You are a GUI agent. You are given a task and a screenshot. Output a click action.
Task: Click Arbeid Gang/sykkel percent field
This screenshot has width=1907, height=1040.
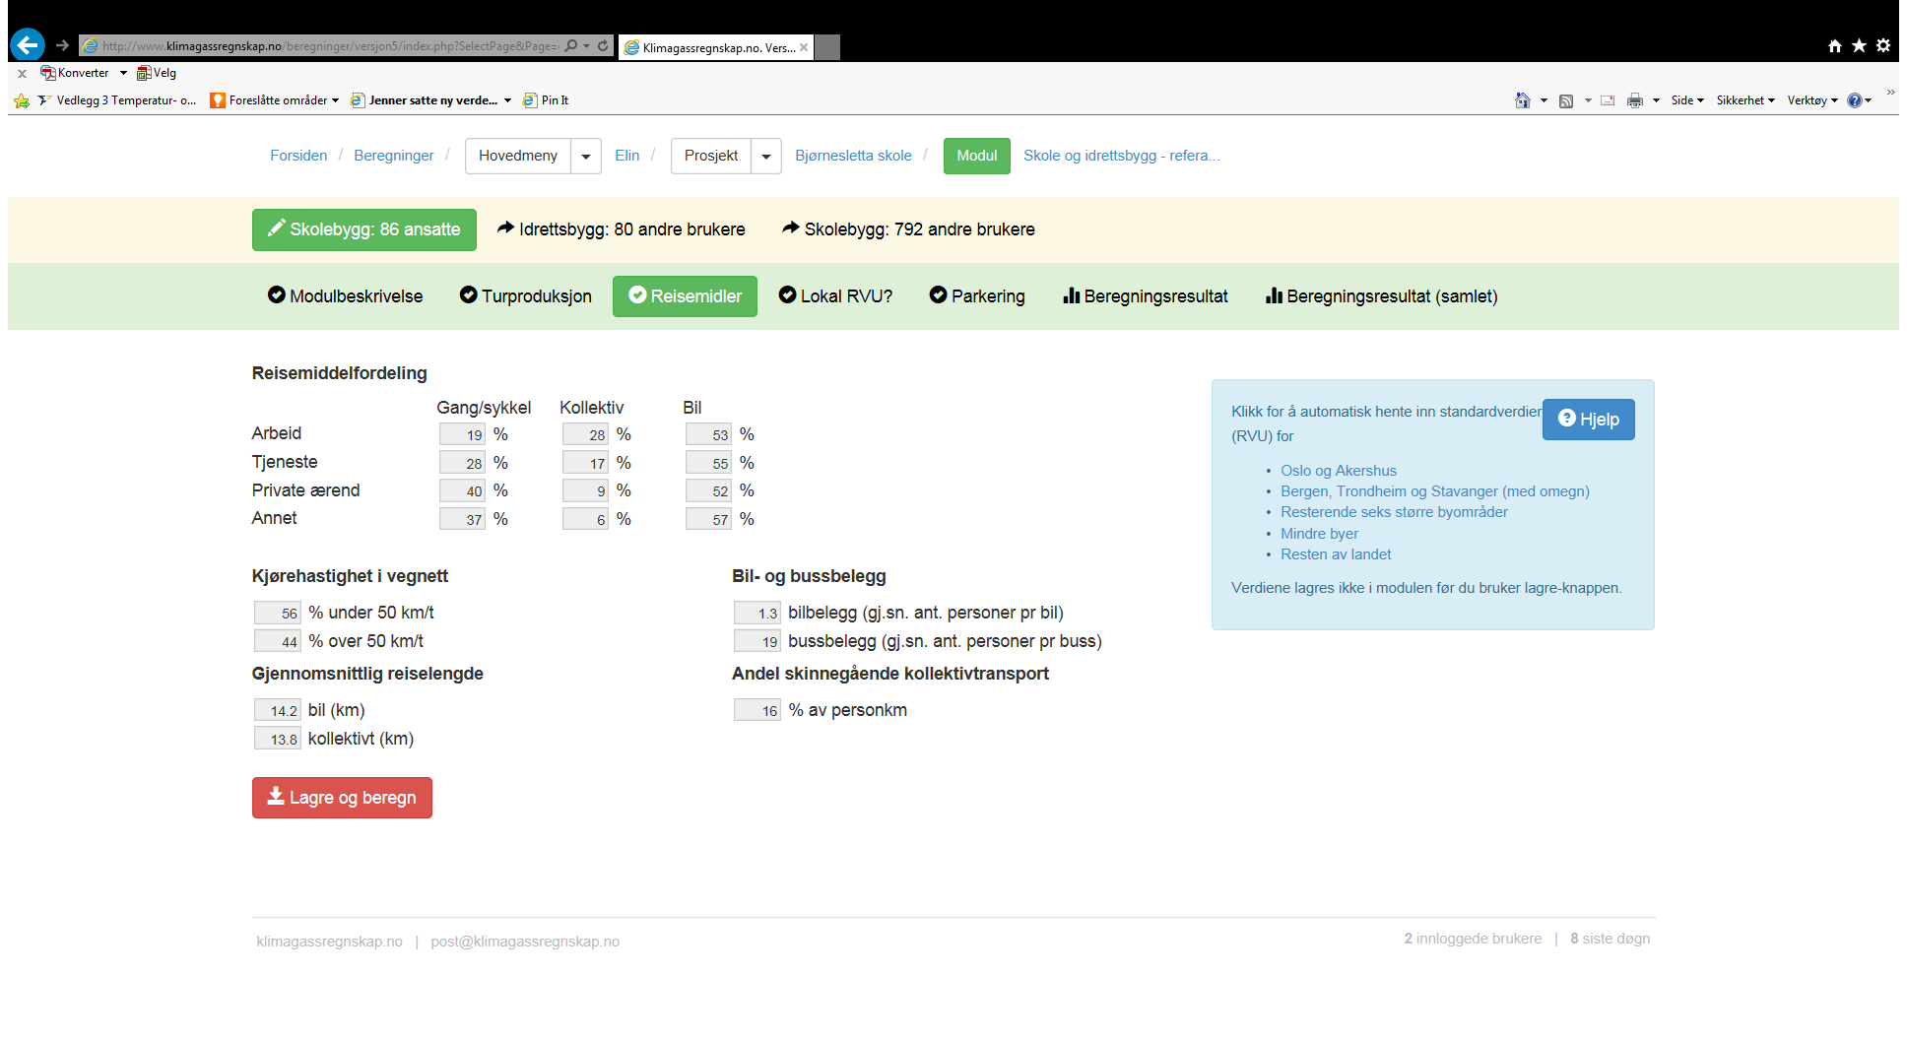pyautogui.click(x=463, y=434)
